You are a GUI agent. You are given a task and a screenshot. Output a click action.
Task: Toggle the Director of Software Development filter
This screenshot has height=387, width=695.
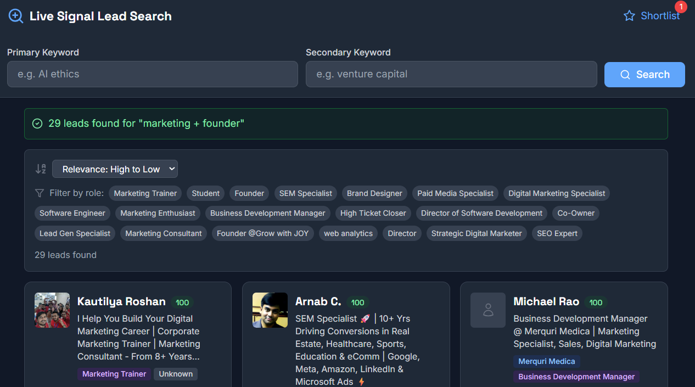(x=481, y=213)
